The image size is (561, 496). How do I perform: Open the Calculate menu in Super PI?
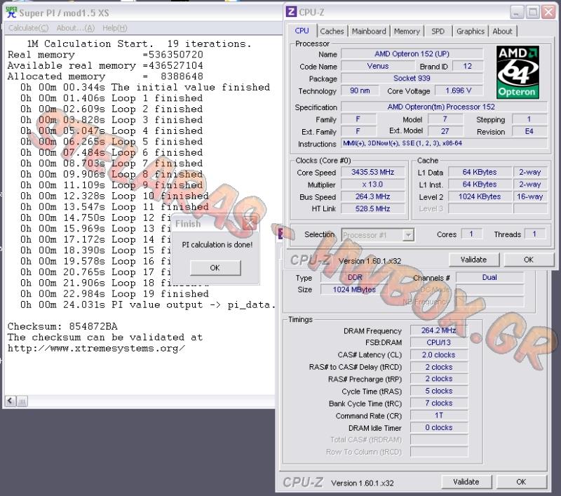tap(29, 28)
